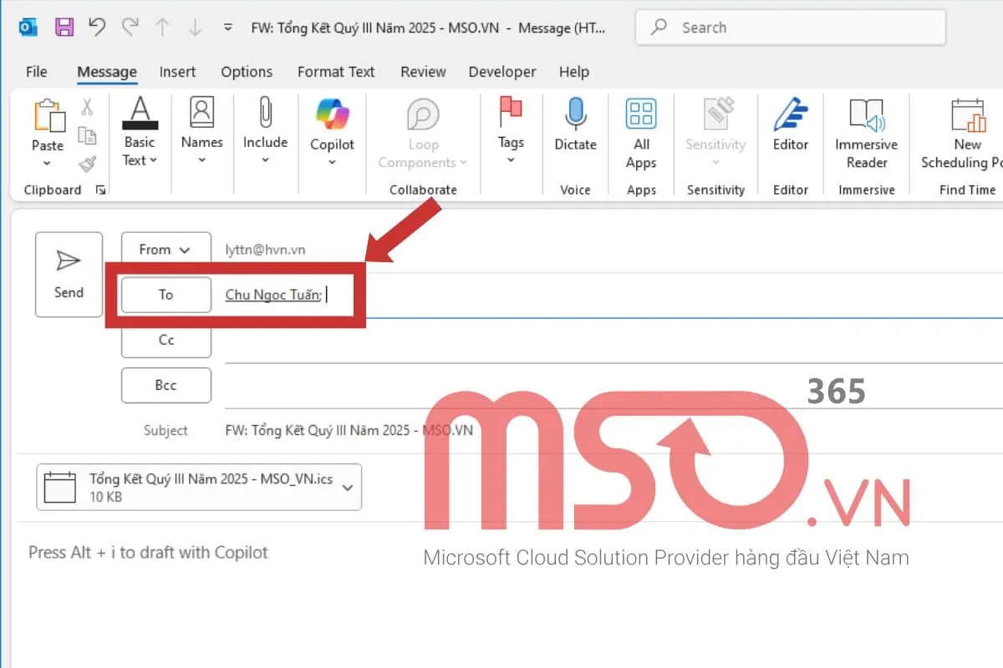
Task: Expand options for the attached .ics file
Action: pos(349,487)
